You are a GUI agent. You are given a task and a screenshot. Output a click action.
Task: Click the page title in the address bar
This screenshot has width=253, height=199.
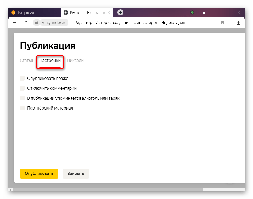[130, 23]
